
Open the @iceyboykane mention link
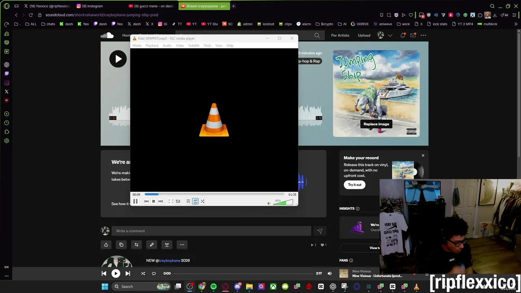tap(168, 260)
